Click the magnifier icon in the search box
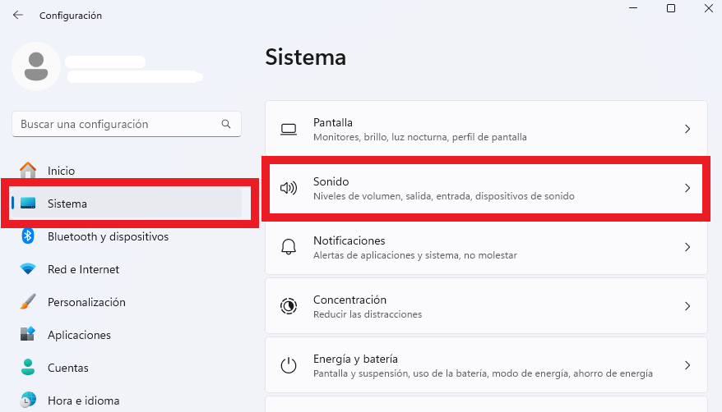 (225, 124)
